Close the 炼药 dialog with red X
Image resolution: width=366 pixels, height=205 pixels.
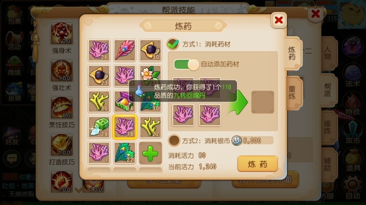pyautogui.click(x=279, y=20)
